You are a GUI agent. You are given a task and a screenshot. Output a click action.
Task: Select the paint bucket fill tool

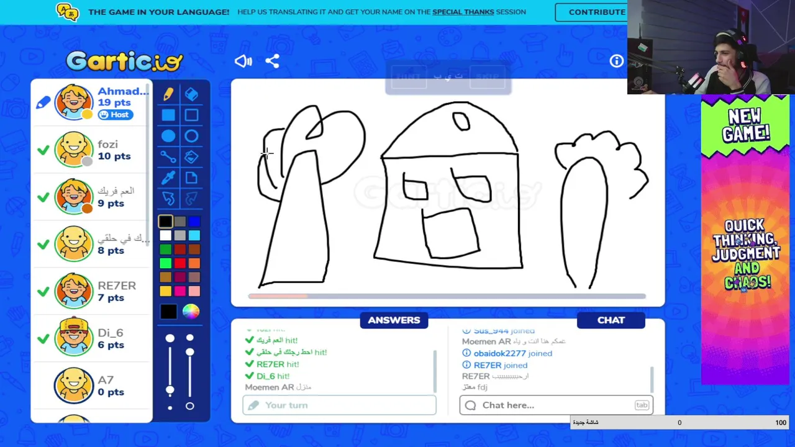191,157
